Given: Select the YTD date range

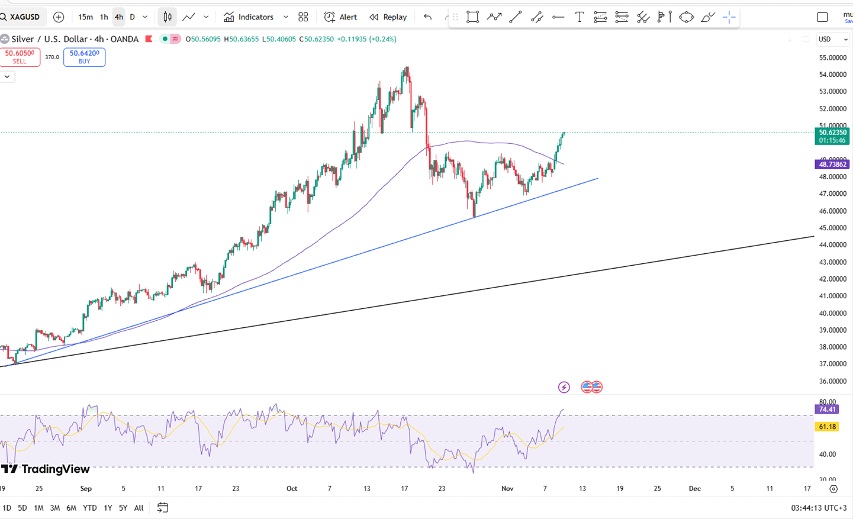Looking at the screenshot, I should tap(89, 508).
